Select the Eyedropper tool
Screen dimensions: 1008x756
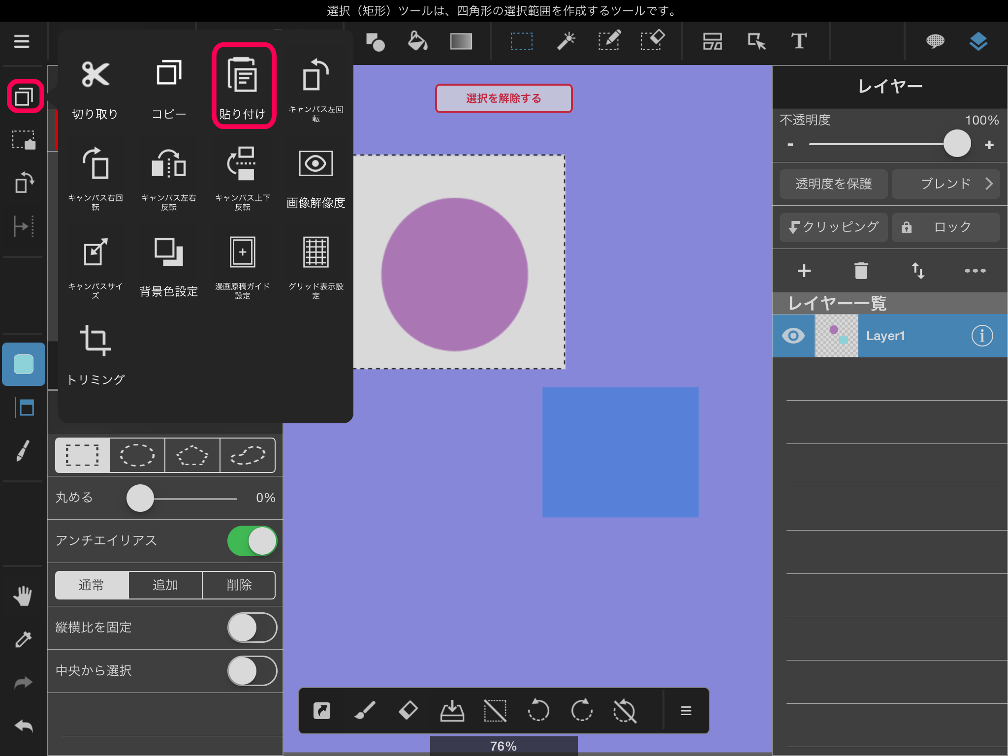coord(23,639)
